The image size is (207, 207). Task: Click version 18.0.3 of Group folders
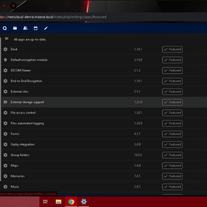coord(138,155)
